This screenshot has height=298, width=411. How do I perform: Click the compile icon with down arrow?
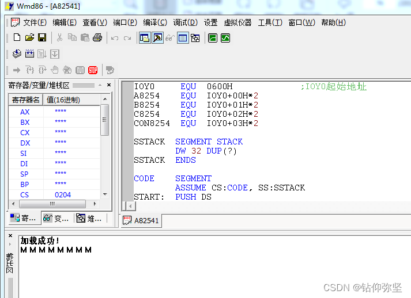coord(17,54)
